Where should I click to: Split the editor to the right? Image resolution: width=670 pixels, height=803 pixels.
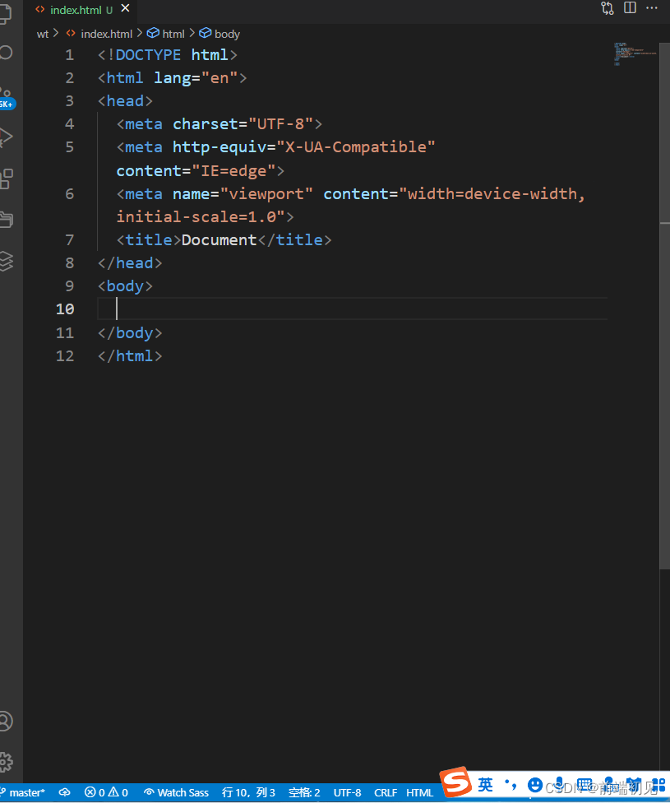click(630, 7)
